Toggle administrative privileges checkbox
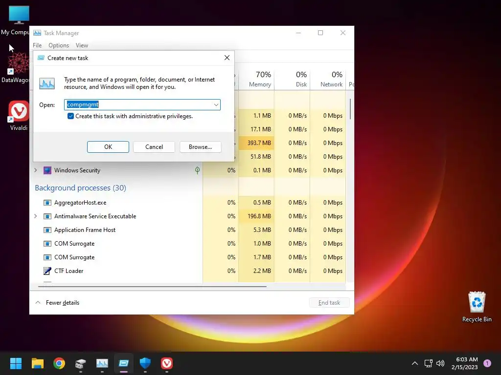 pos(70,116)
